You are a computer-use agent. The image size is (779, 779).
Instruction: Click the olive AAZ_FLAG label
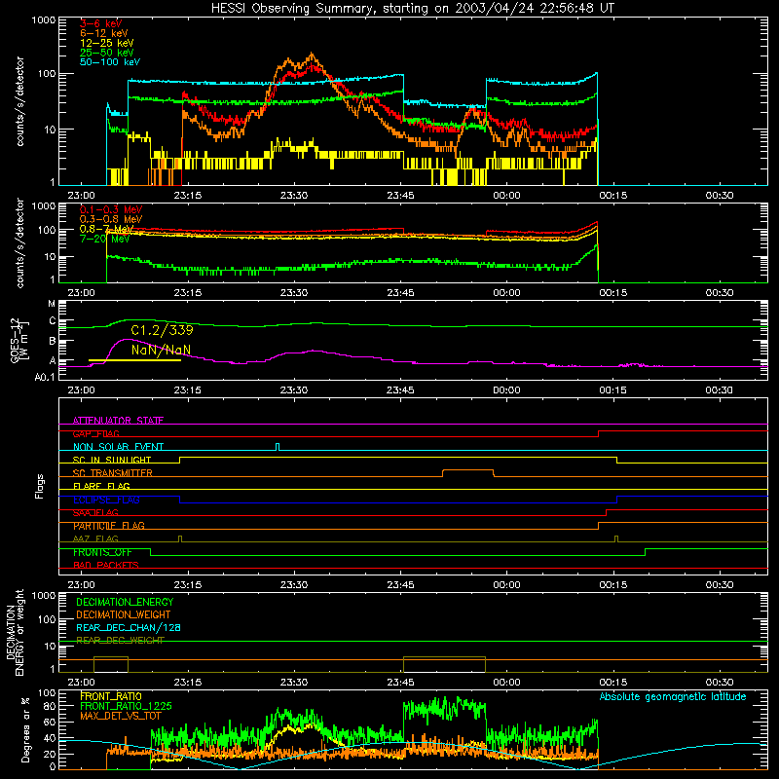[x=95, y=539]
